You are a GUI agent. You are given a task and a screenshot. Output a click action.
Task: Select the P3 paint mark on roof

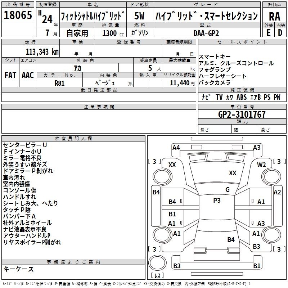tap(217, 201)
